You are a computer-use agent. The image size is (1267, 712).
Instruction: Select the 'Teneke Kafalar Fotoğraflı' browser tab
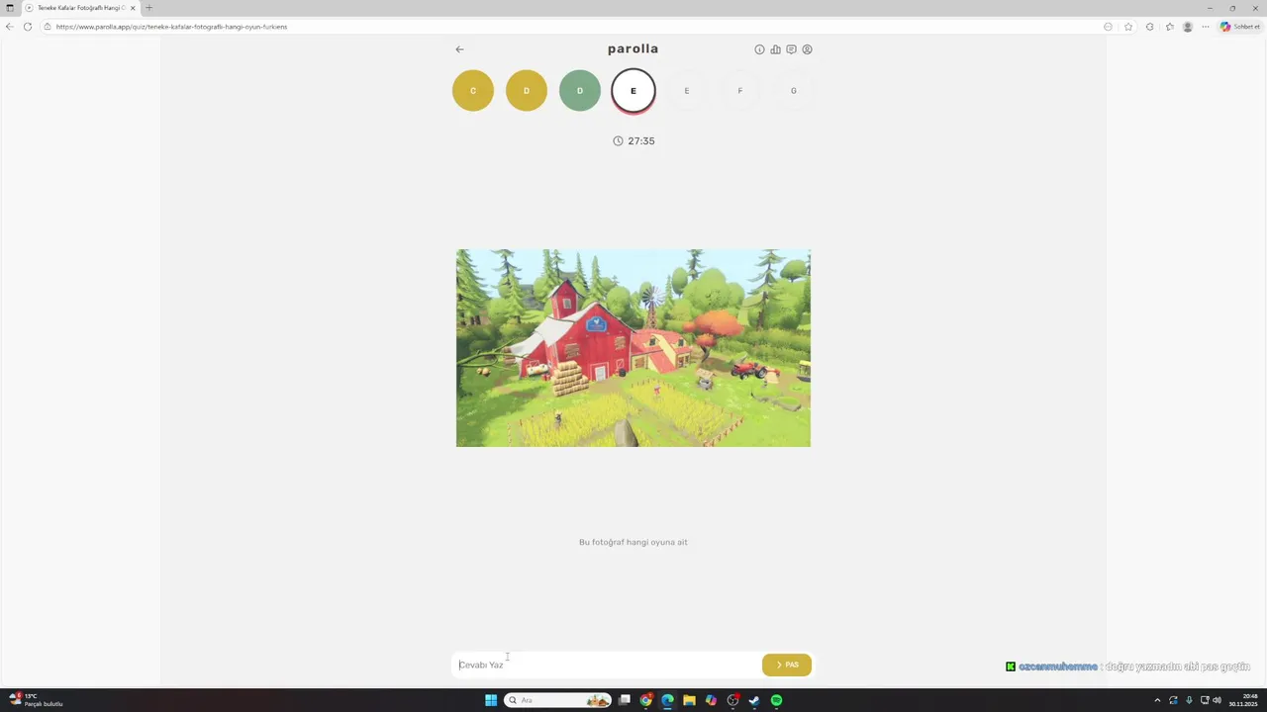pyautogui.click(x=79, y=8)
